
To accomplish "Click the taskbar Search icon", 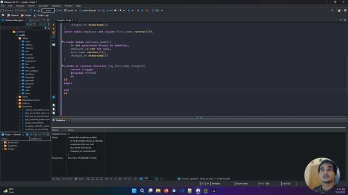I will [142, 191].
